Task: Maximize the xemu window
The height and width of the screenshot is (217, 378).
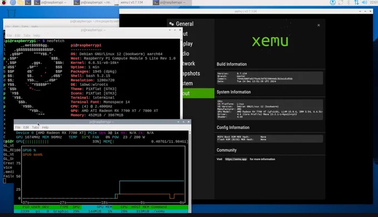Action: coord(365,11)
